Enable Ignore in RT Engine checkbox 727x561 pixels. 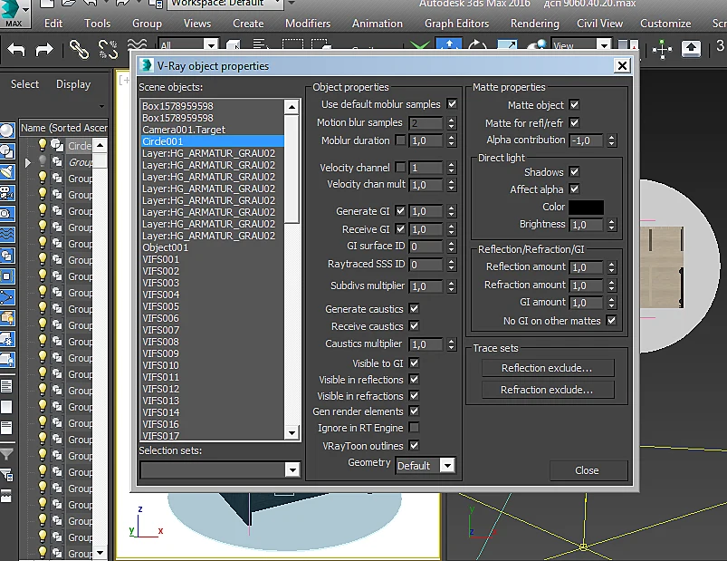[414, 428]
